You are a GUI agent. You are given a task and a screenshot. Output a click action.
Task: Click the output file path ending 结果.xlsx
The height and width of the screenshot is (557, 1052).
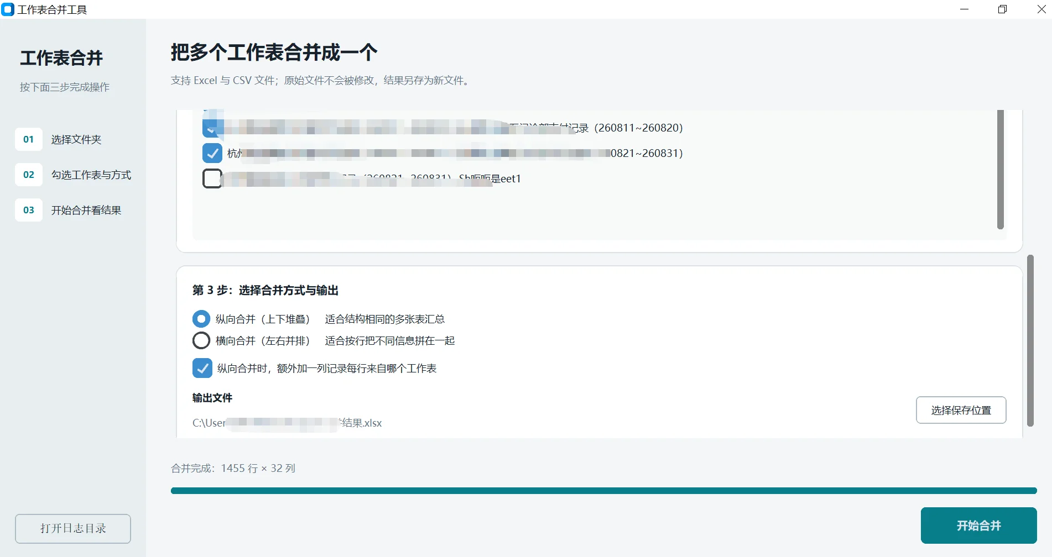287,423
